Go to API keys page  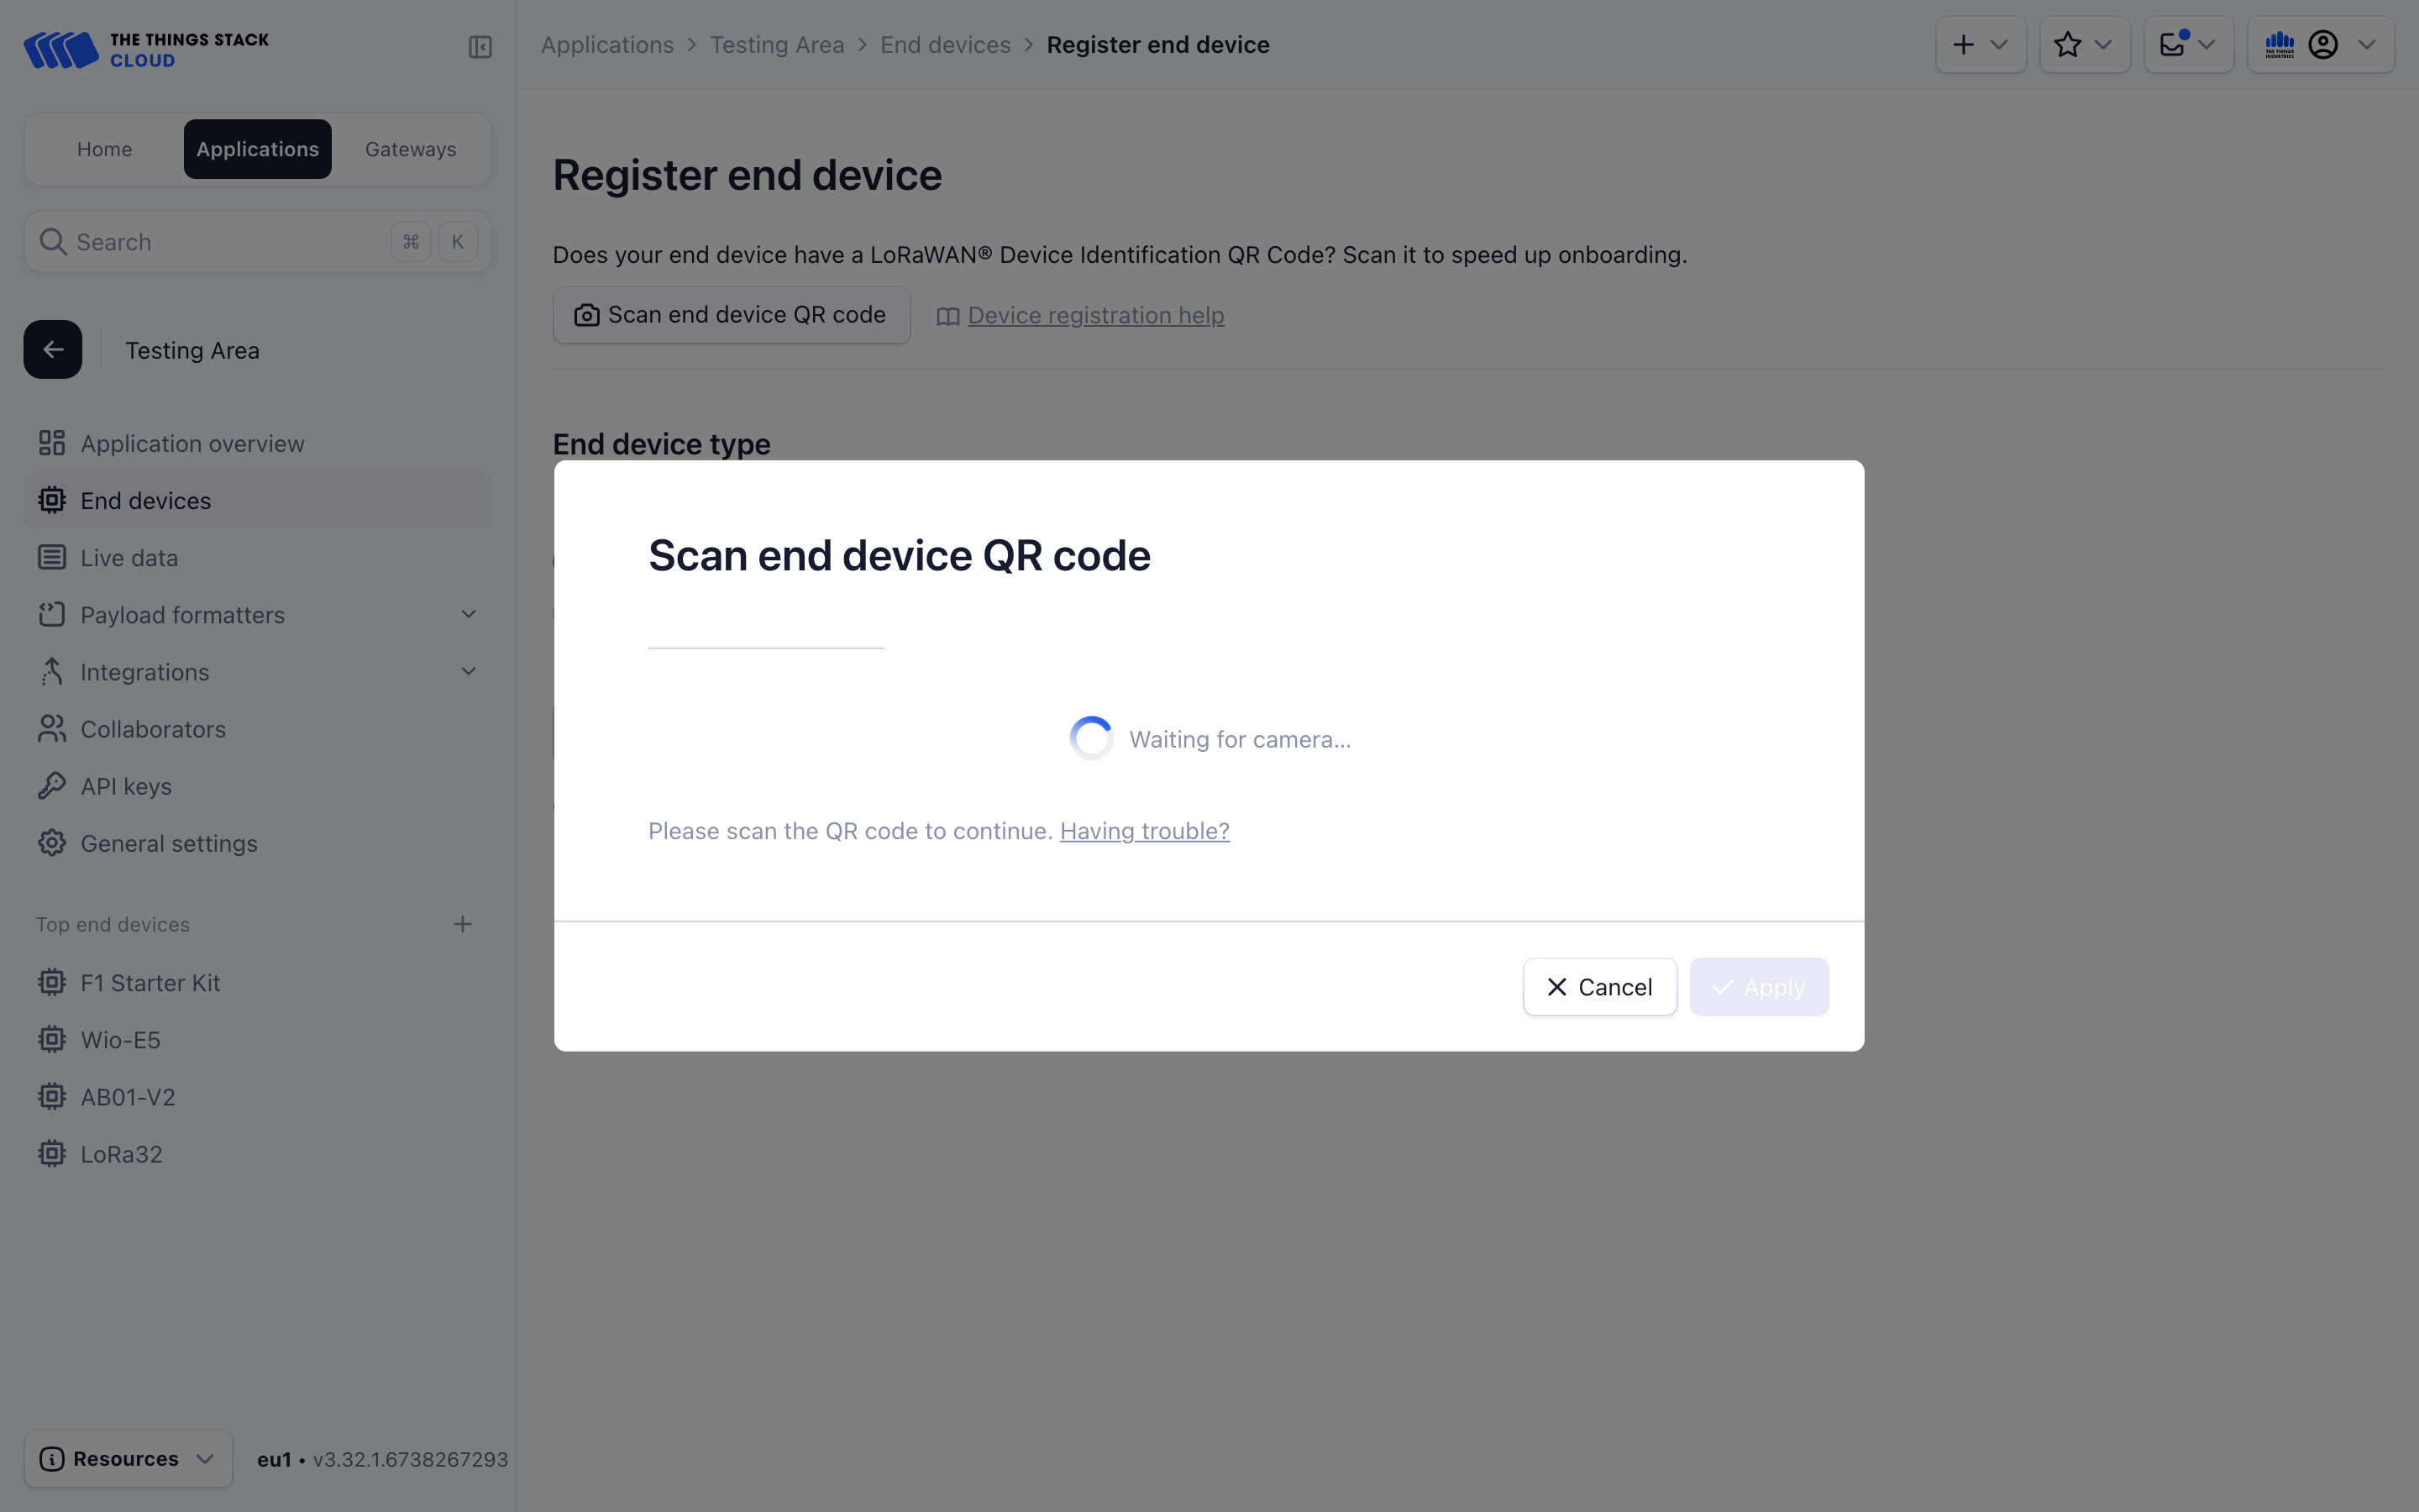(126, 787)
